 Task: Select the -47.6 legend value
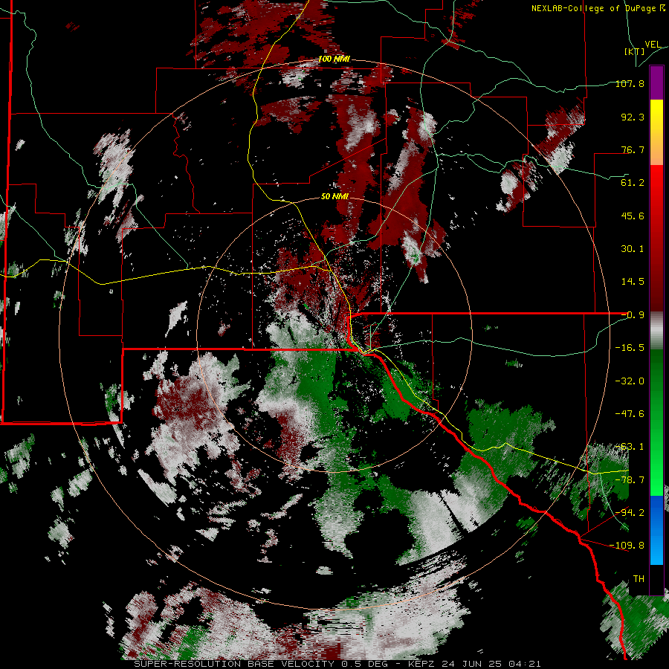tap(630, 414)
